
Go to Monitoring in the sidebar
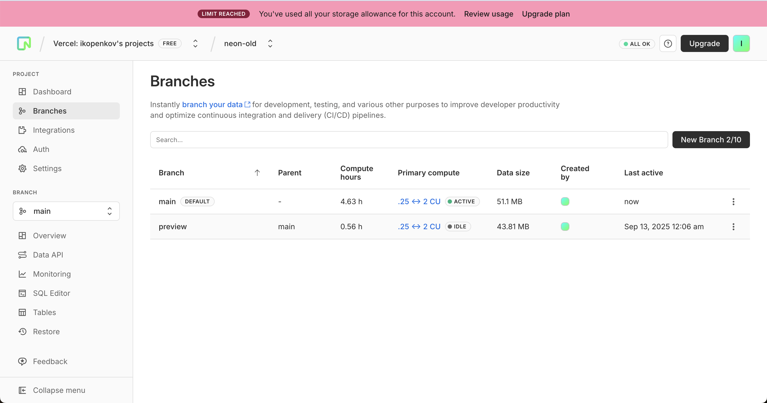coord(51,274)
